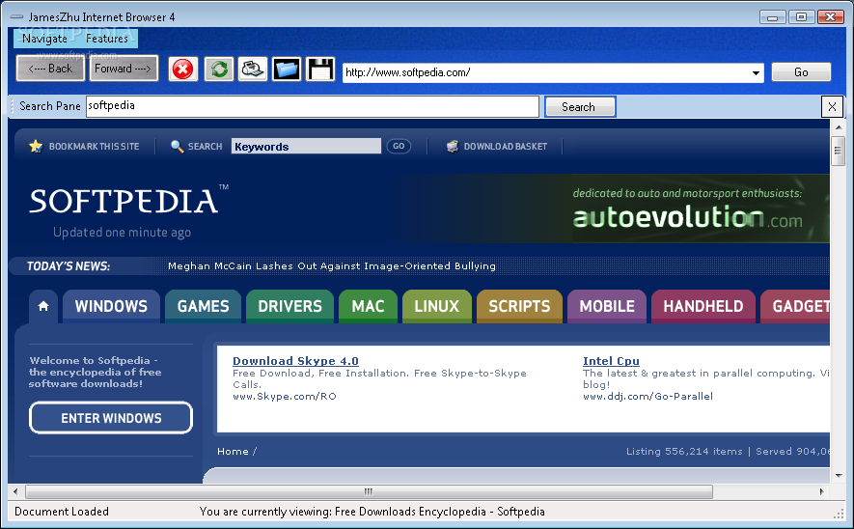Click the Search Pane text field
854x529 pixels.
[x=312, y=106]
